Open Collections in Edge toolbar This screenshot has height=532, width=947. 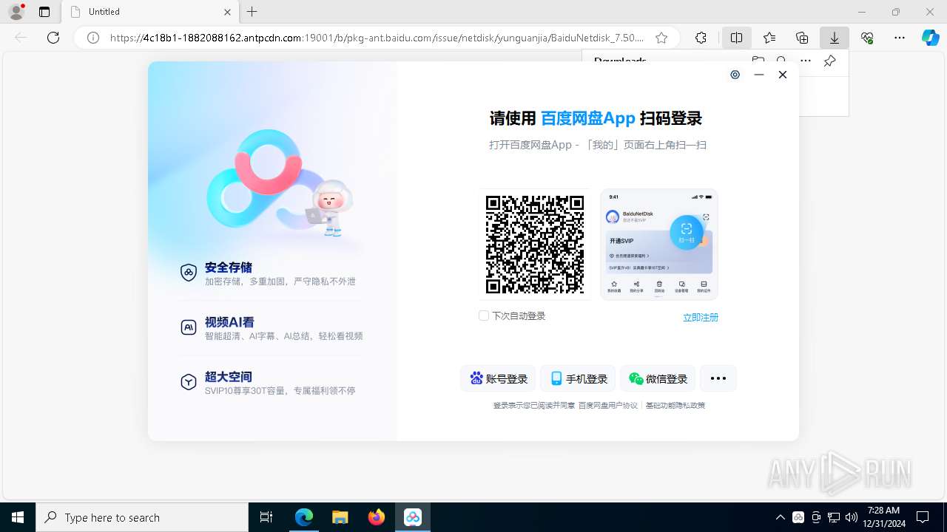[x=802, y=38]
